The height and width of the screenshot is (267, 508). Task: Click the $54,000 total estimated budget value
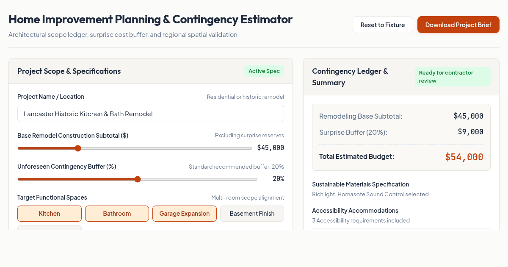[464, 157]
